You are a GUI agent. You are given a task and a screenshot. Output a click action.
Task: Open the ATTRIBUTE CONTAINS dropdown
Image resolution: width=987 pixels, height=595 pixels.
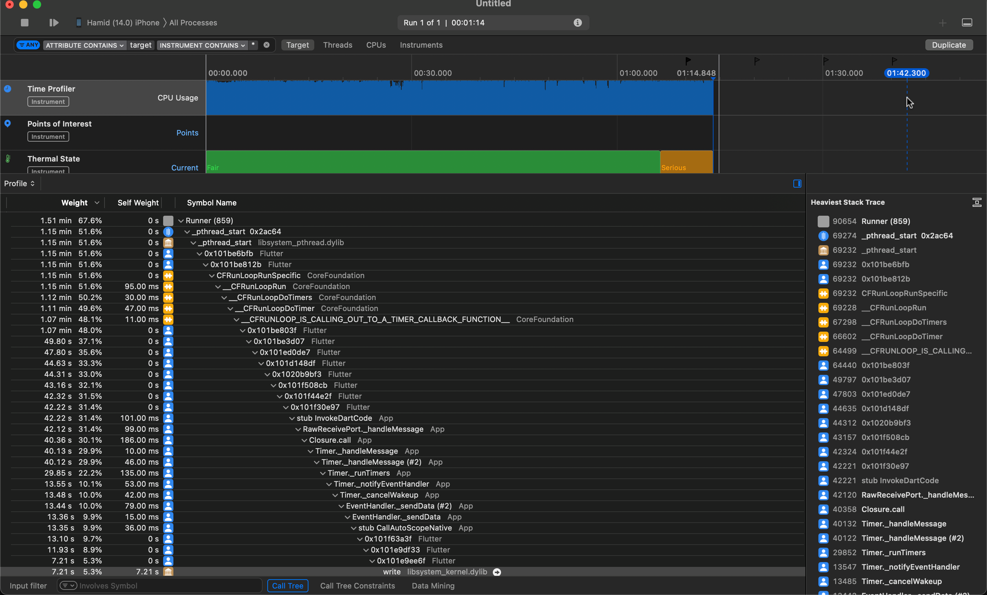coord(84,45)
